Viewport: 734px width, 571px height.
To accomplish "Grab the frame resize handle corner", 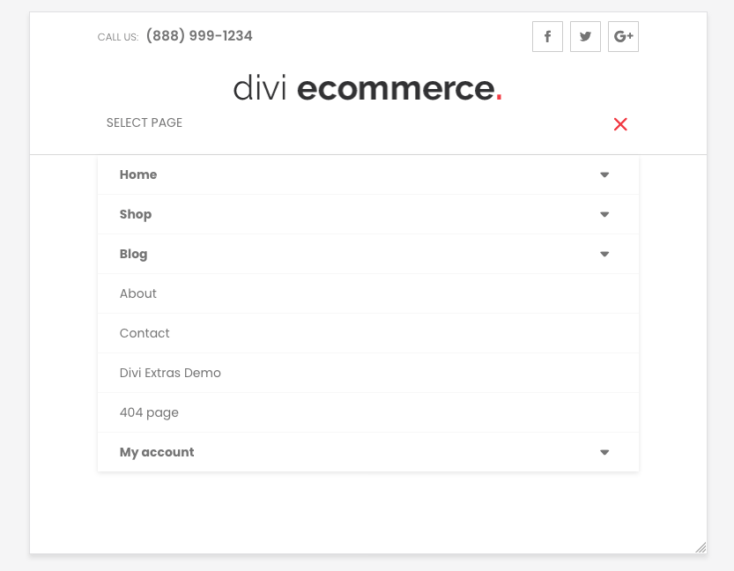I will coord(701,547).
